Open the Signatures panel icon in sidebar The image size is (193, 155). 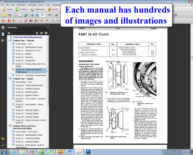point(3,41)
